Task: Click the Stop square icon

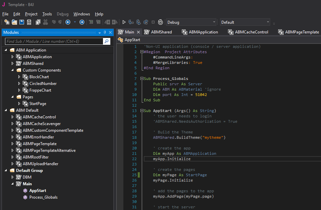Action: click(x=153, y=22)
